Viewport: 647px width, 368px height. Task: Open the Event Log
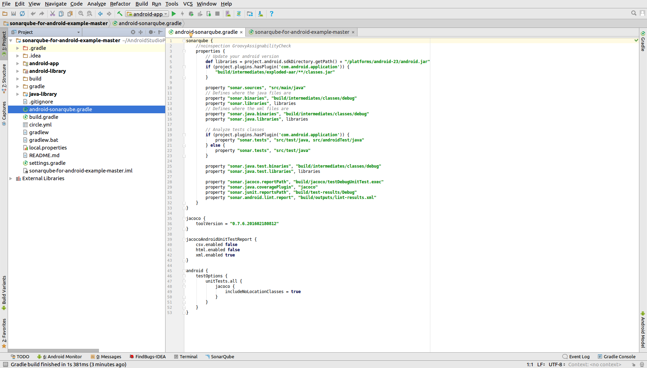coord(576,356)
